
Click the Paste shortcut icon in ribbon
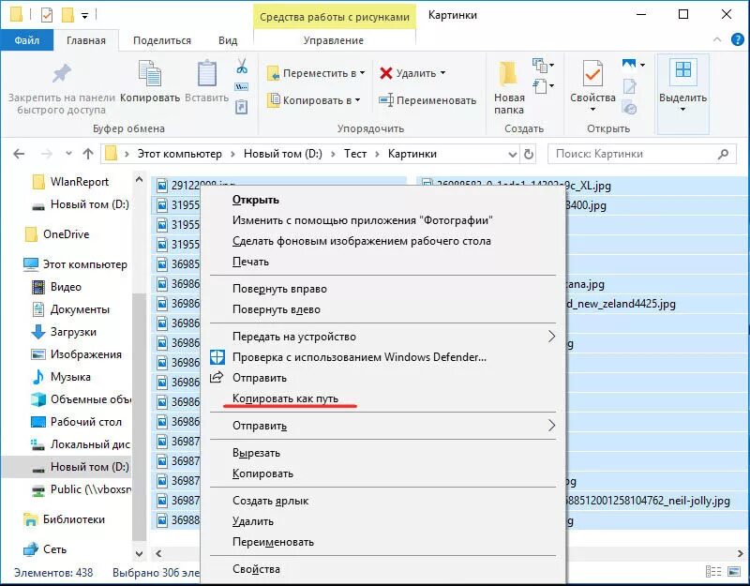242,107
